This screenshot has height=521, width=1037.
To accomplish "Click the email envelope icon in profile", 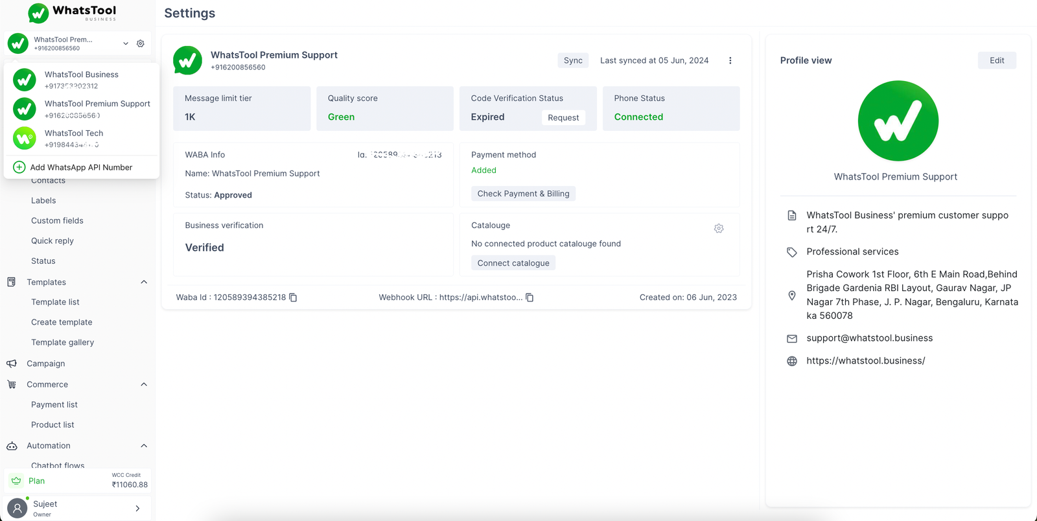I will tap(792, 338).
